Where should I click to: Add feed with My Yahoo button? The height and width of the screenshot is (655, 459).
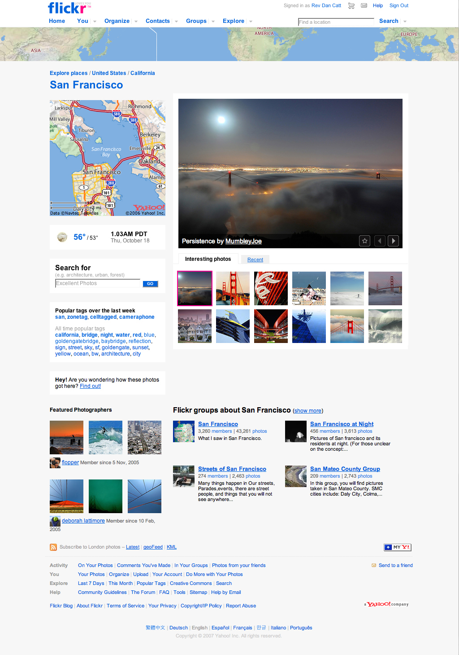pyautogui.click(x=398, y=547)
